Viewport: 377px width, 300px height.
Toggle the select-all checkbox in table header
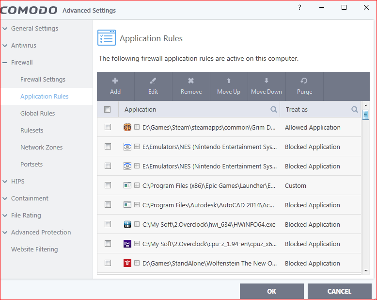(x=108, y=110)
